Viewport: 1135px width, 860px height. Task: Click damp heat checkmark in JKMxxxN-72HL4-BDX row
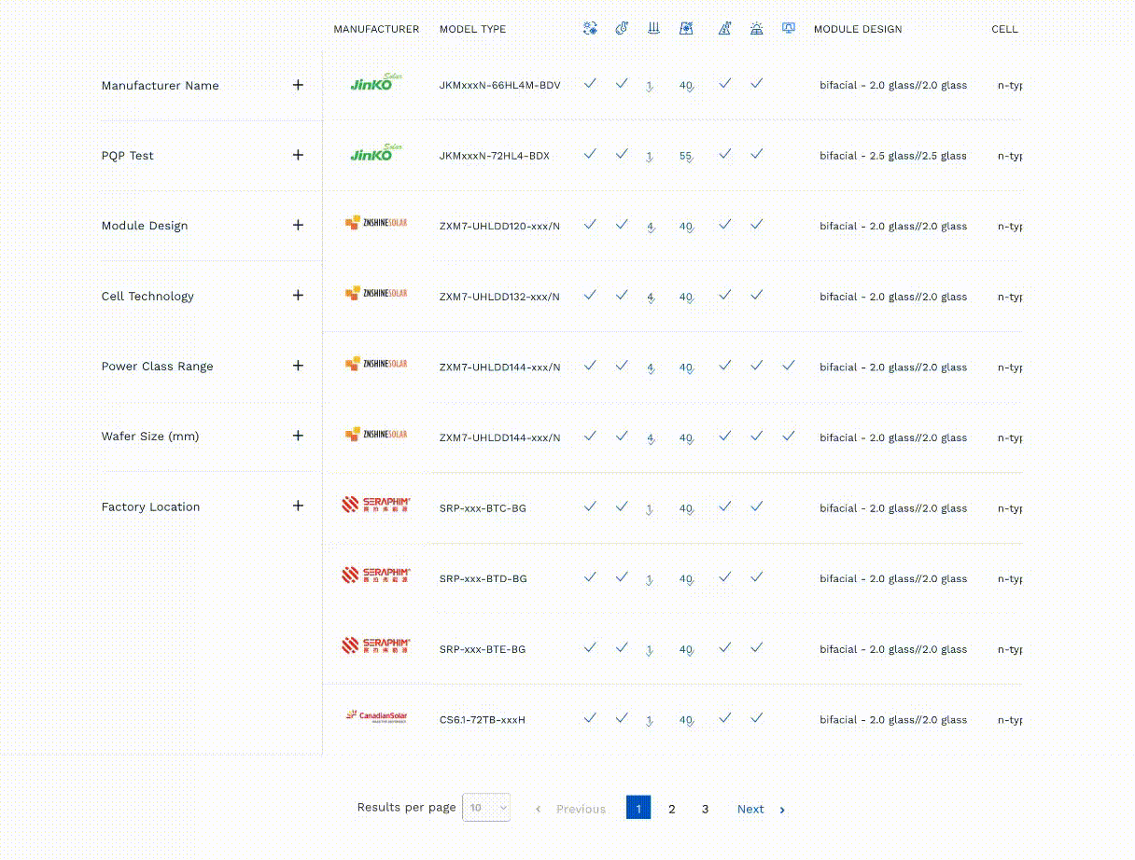622,154
